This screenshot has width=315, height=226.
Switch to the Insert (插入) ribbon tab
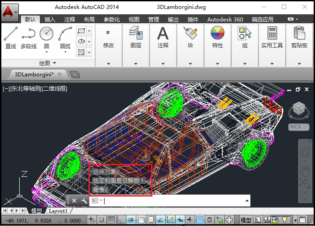(x=50, y=20)
